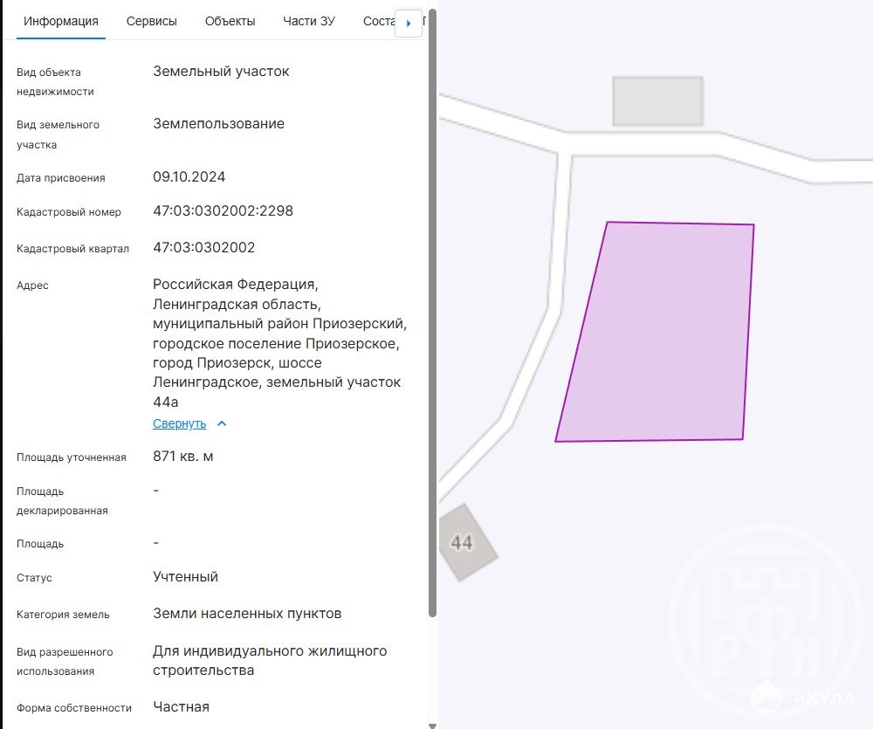Screen dimensions: 873x729
Task: Click the full address text block
Action: [x=279, y=343]
